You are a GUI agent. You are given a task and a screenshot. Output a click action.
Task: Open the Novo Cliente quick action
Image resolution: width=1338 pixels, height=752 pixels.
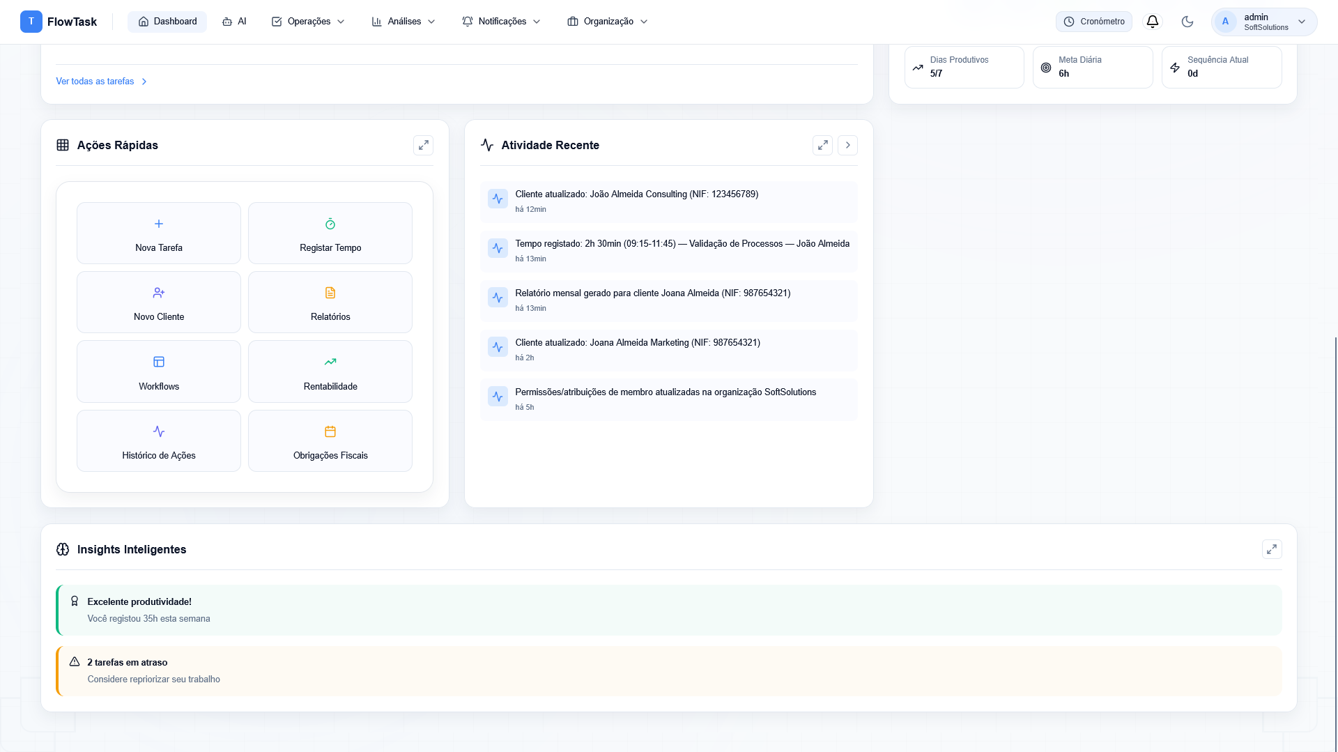point(159,302)
